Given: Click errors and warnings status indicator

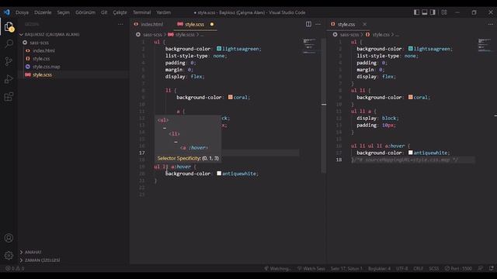Looking at the screenshot, I should pyautogui.click(x=15, y=269).
